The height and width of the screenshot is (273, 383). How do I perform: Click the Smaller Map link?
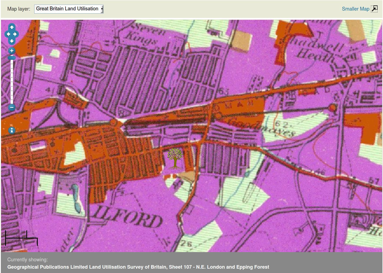point(356,9)
